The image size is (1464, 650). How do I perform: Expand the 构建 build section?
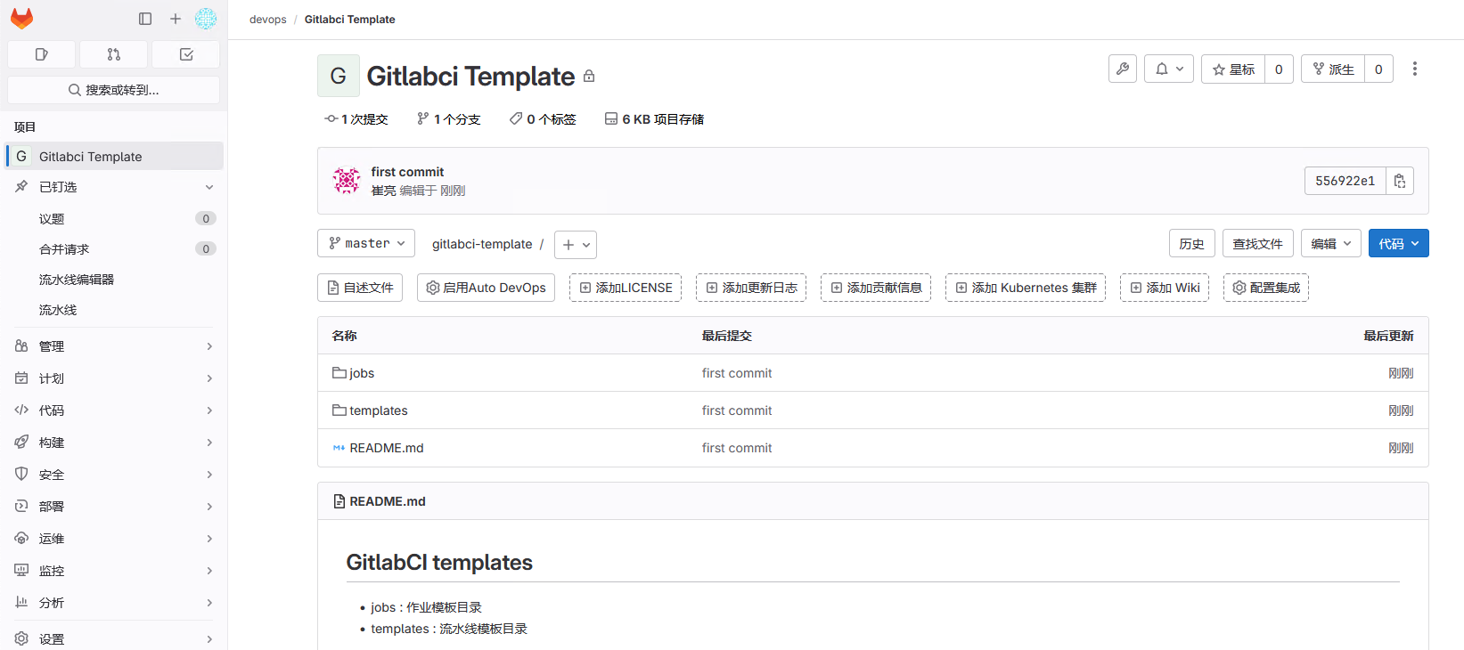114,443
